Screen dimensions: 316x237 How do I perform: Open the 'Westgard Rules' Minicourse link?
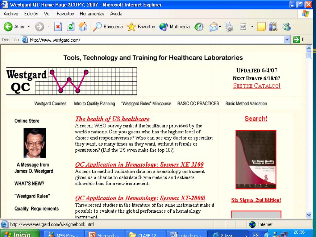tap(146, 104)
